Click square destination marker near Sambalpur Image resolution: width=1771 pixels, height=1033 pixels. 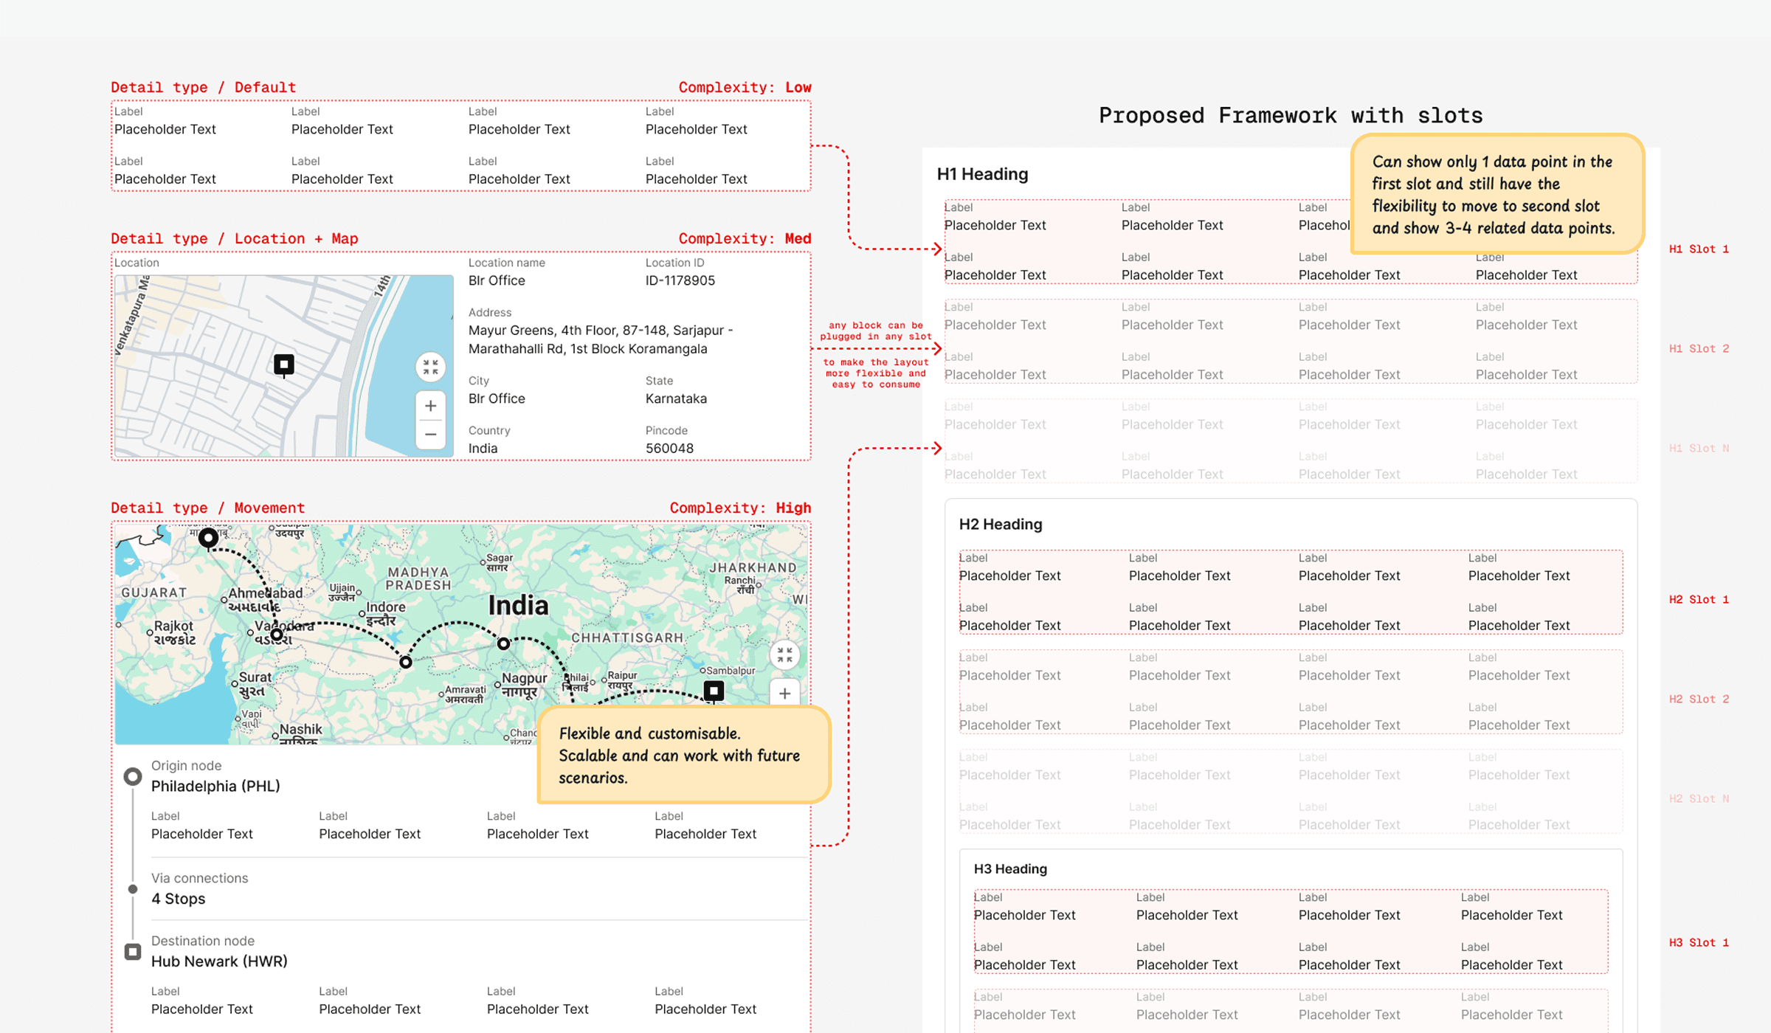pos(714,691)
